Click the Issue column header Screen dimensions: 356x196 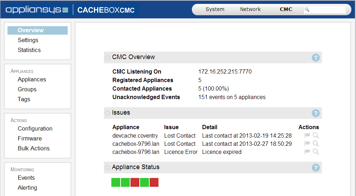pyautogui.click(x=171, y=127)
